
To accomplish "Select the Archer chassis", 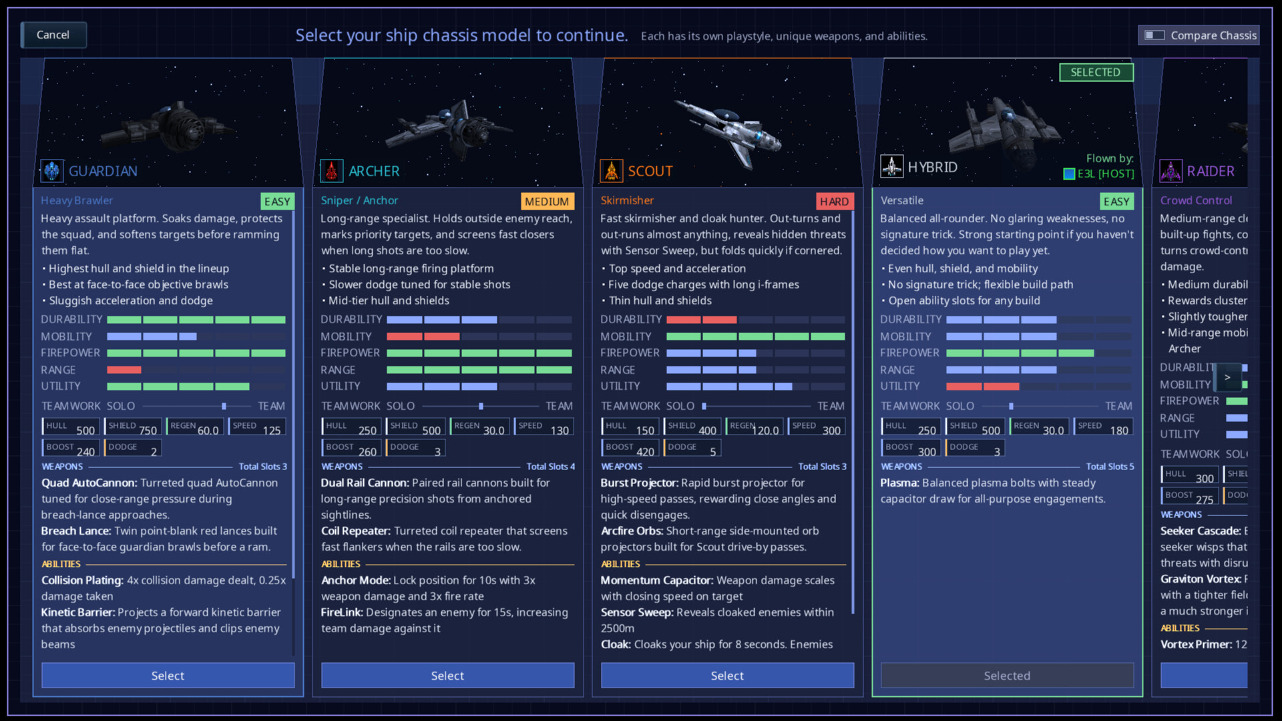I will pos(447,676).
